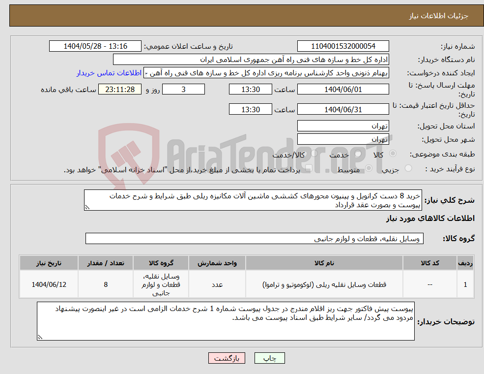Screen dimensions: 484x374
Task: Click the جزئیات اطلاعات نیاز header title
Action: click(x=439, y=16)
